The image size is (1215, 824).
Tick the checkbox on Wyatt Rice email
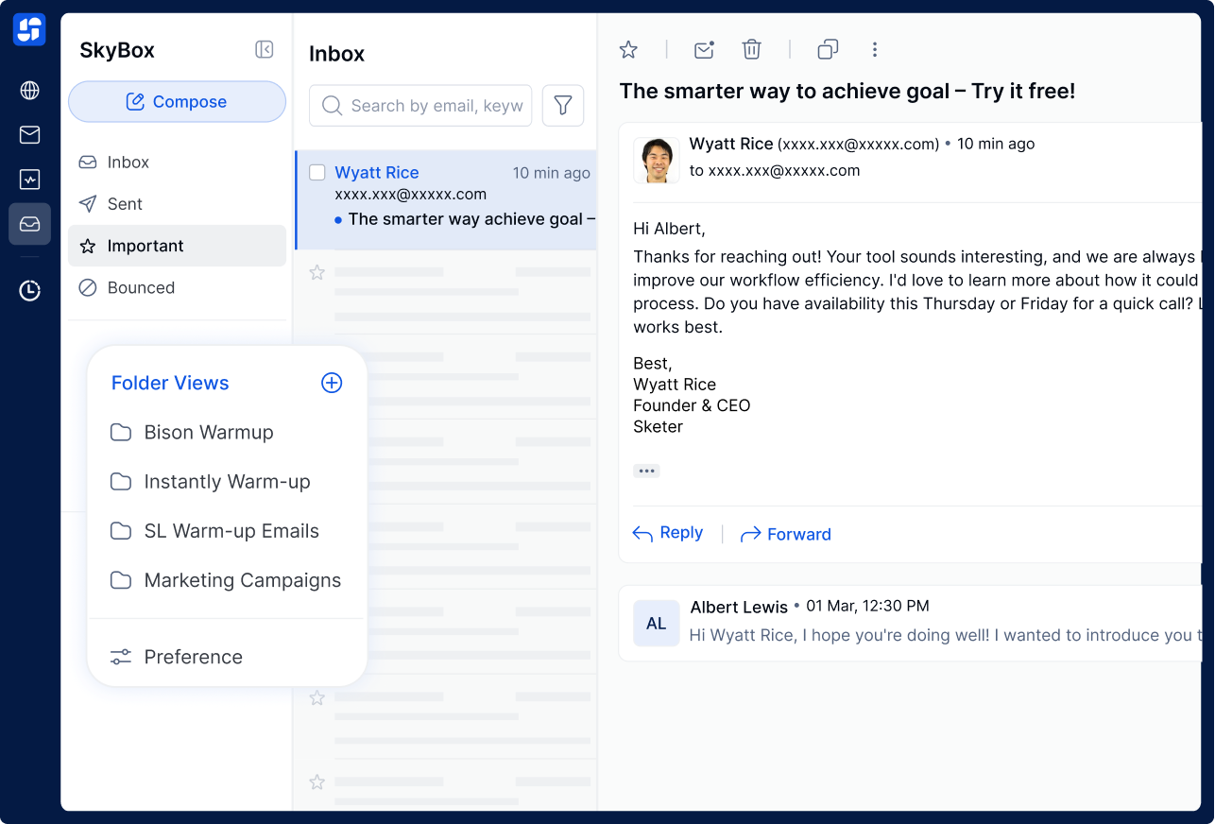tap(317, 173)
